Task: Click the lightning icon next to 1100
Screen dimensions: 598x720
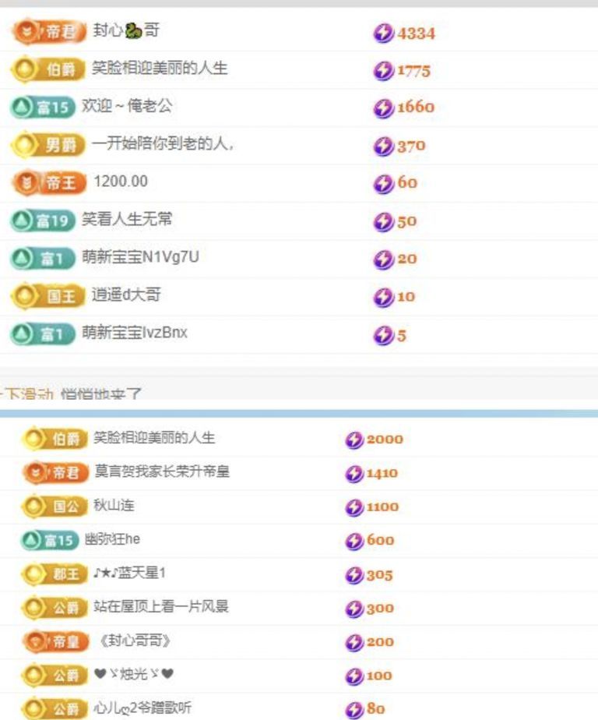Action: click(354, 507)
